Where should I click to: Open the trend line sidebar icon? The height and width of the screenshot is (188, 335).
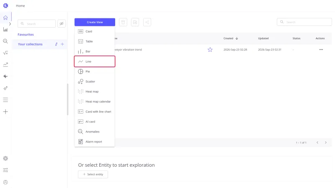[x=5, y=65]
